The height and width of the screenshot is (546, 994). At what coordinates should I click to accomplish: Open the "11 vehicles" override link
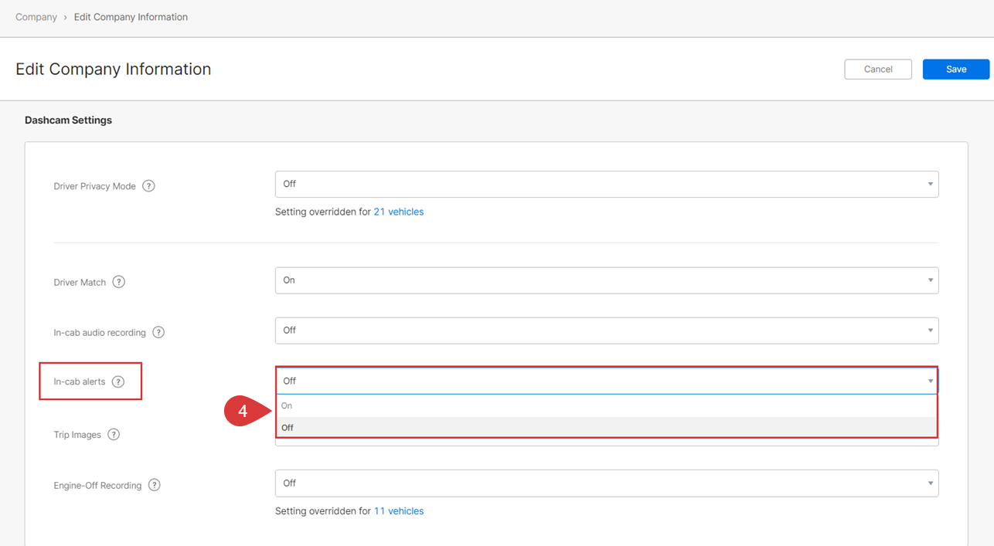398,510
